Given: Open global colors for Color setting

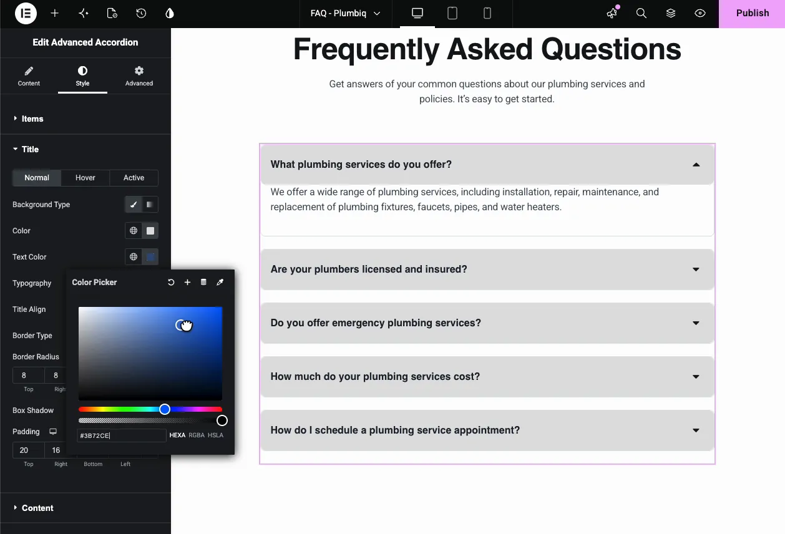Looking at the screenshot, I should pyautogui.click(x=134, y=231).
